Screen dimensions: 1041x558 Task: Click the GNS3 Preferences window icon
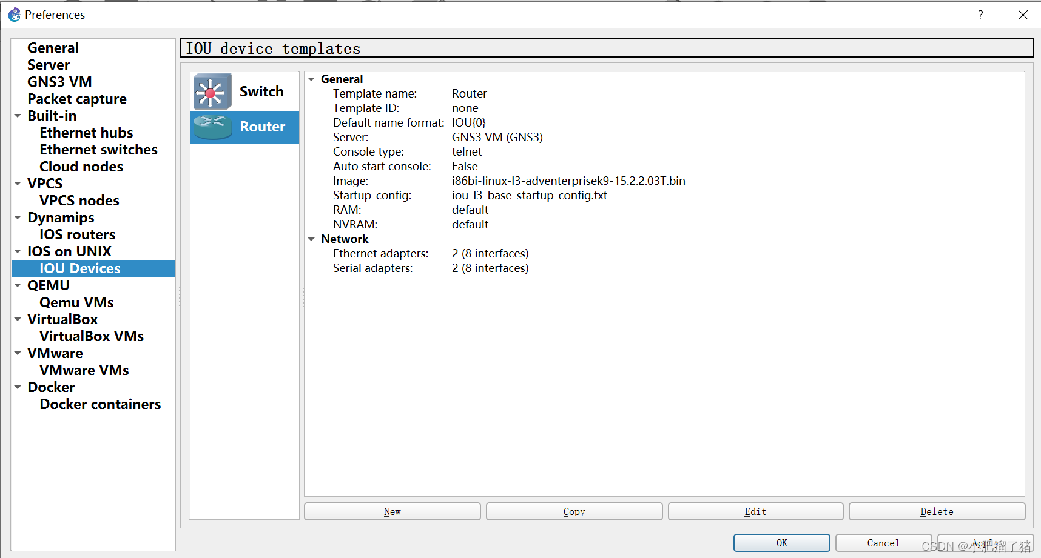point(14,15)
